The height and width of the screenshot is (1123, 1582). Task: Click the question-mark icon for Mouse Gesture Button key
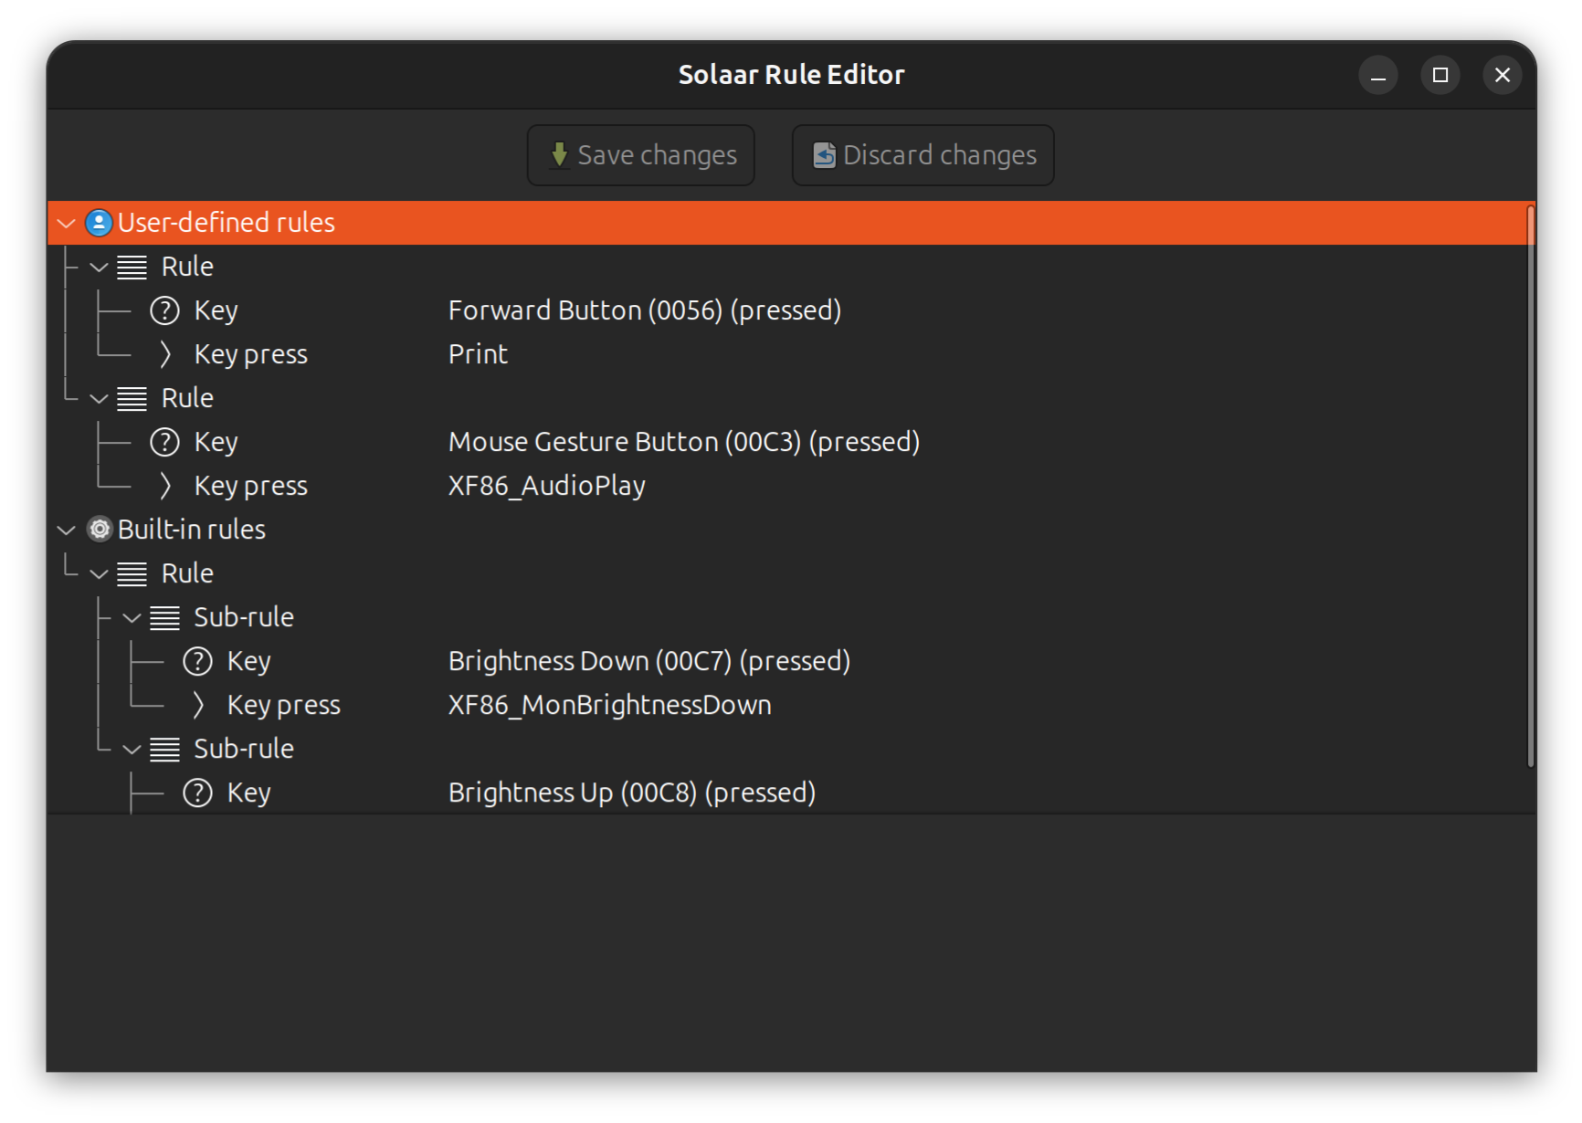point(164,442)
